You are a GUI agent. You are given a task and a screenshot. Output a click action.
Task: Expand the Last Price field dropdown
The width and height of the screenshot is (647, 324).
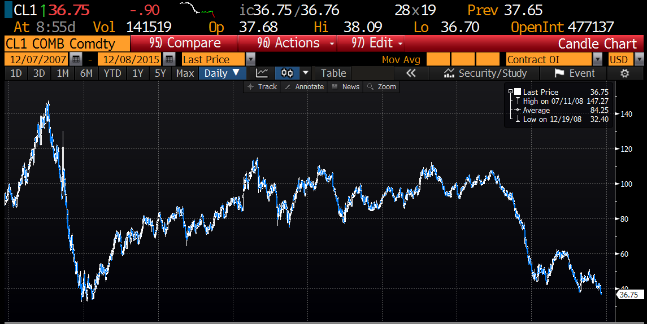[x=250, y=59]
